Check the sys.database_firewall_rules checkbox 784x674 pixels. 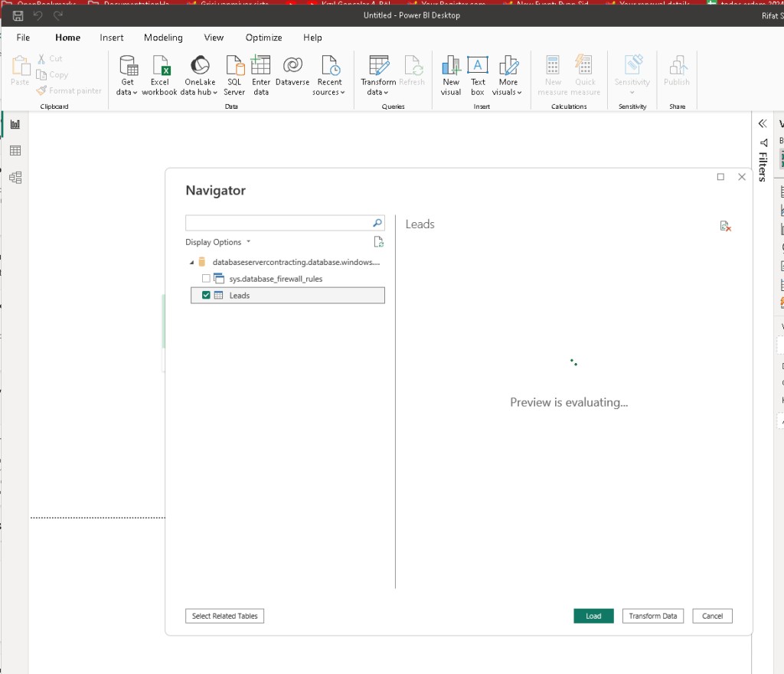point(206,279)
